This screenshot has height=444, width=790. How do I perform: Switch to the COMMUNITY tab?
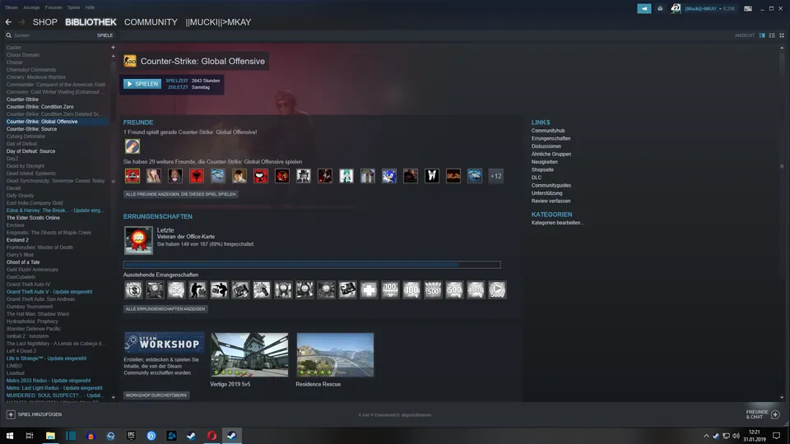(151, 22)
